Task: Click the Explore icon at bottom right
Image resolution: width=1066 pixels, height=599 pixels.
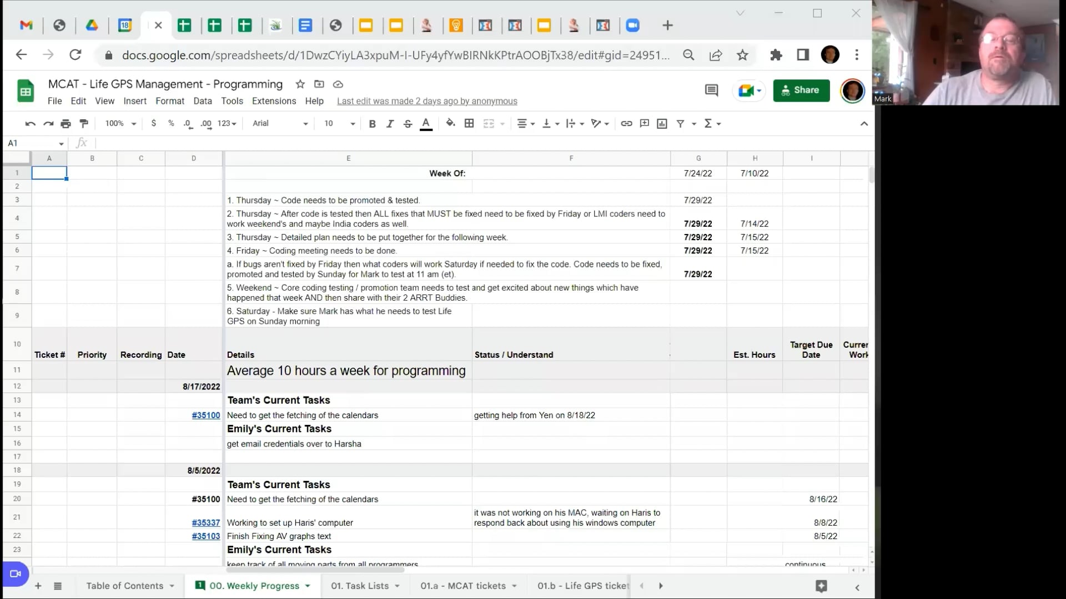Action: click(821, 586)
